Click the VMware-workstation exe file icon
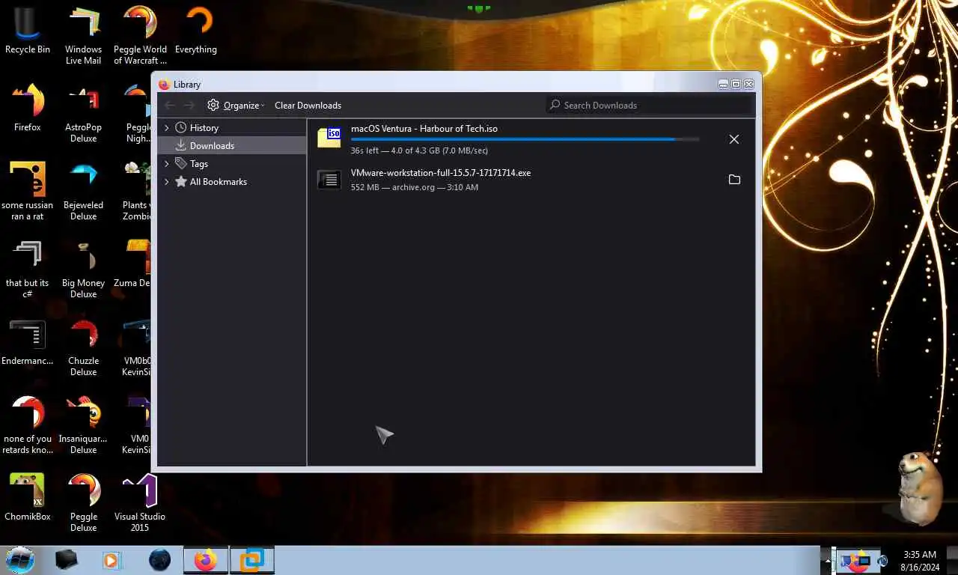This screenshot has height=575, width=958. (329, 180)
